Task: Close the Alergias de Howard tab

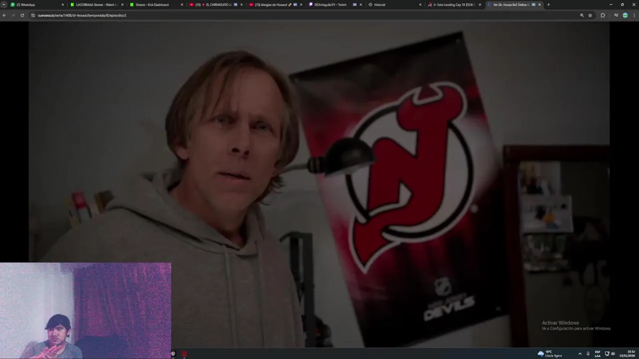Action: [x=301, y=4]
